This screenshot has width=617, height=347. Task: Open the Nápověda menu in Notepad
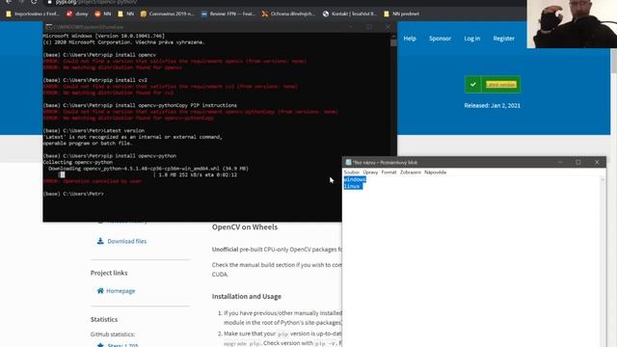(x=435, y=173)
